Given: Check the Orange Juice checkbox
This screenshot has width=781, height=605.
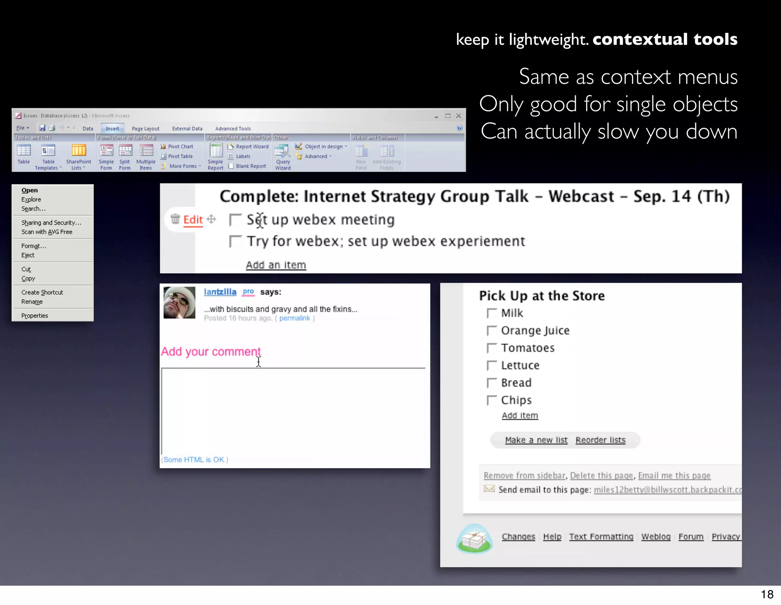Looking at the screenshot, I should pos(492,331).
